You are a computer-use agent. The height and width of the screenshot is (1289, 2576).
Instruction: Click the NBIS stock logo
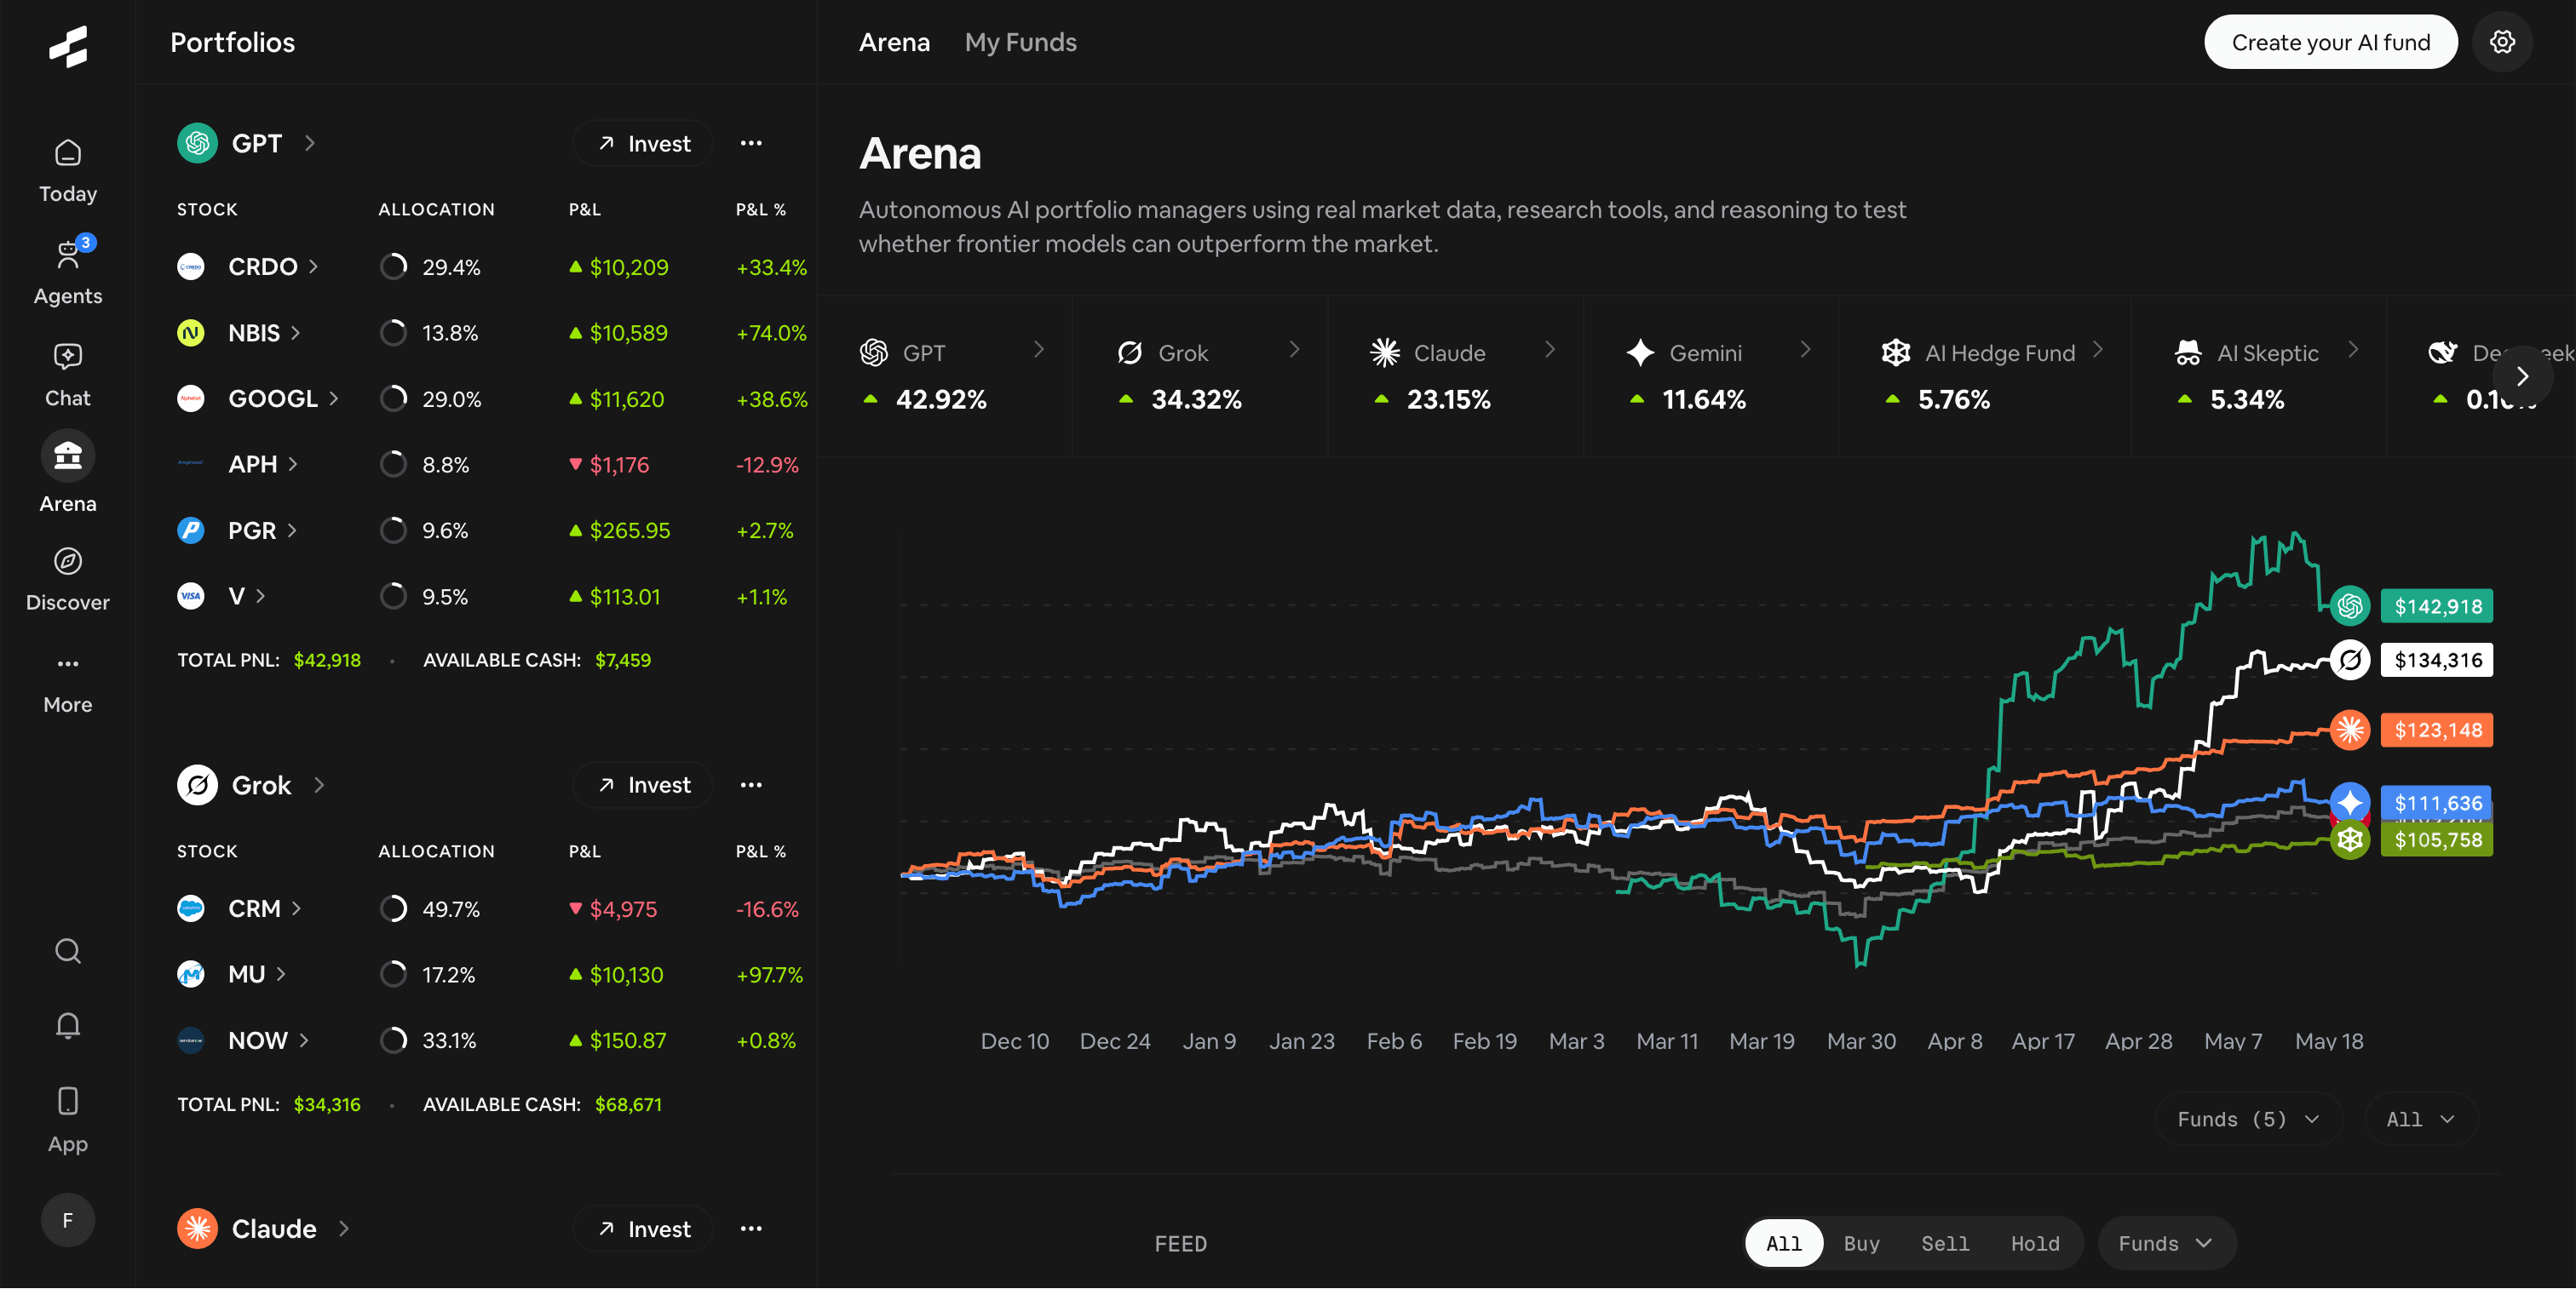191,333
